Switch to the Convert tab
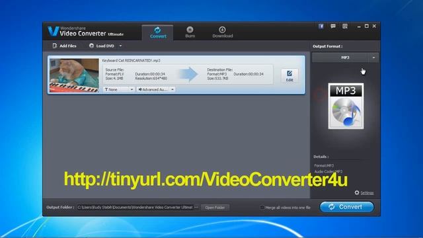Screen dimensions: 423x238 pyautogui.click(x=158, y=32)
